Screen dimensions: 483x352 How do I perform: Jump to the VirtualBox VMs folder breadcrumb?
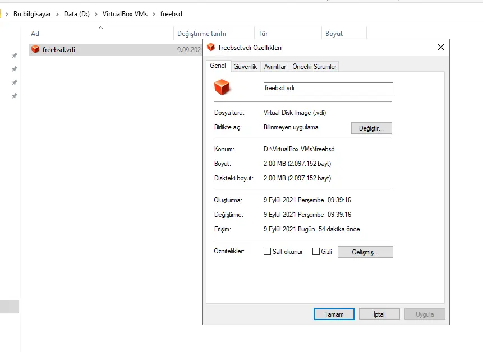[x=125, y=14]
